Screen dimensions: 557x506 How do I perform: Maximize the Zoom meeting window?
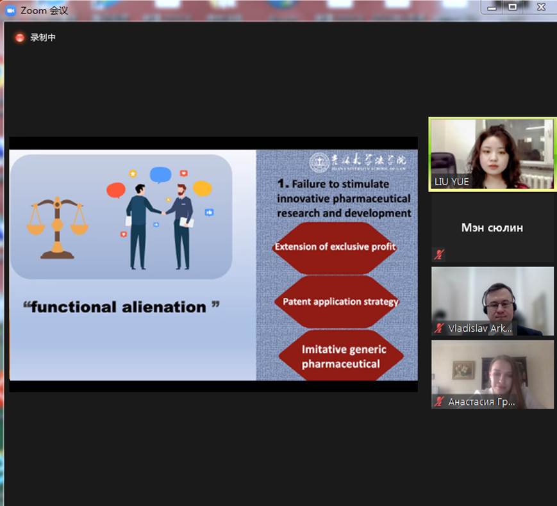(512, 7)
